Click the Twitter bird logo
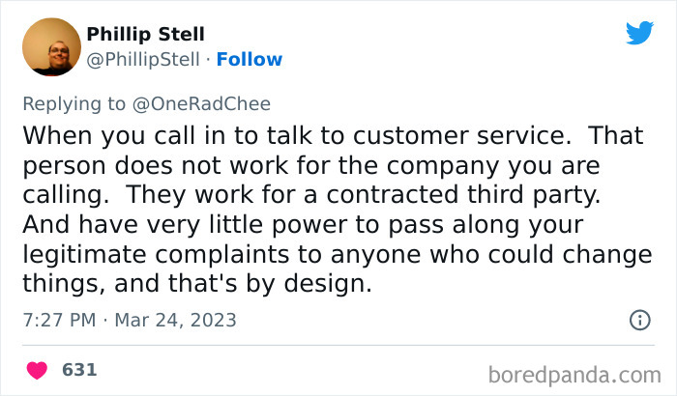The image size is (677, 396). tap(639, 33)
